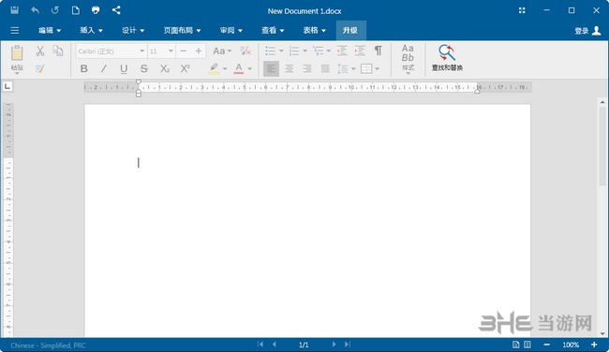The image size is (609, 352).
Task: Toggle underline formatting
Action: pos(124,69)
